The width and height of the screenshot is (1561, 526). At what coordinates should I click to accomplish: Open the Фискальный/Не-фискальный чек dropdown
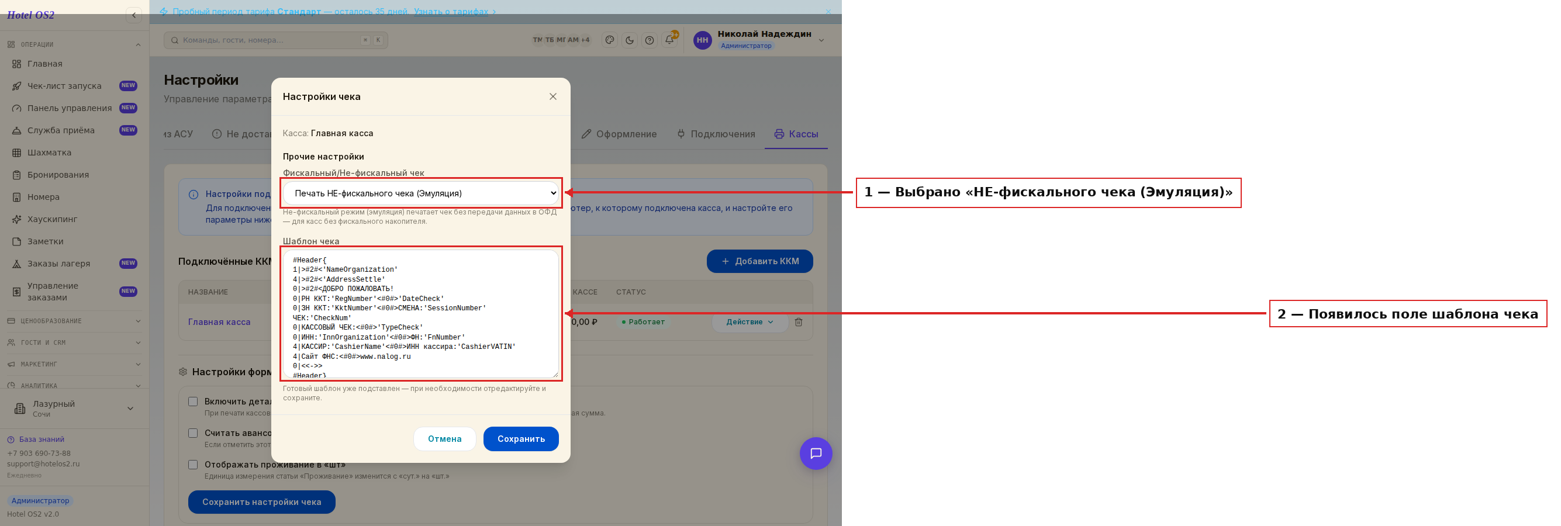click(x=420, y=193)
